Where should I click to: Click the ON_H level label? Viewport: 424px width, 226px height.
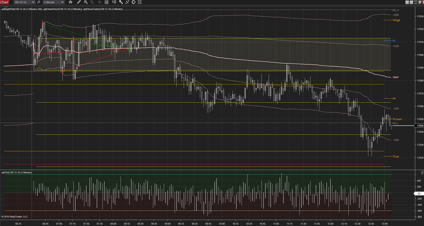[396, 10]
